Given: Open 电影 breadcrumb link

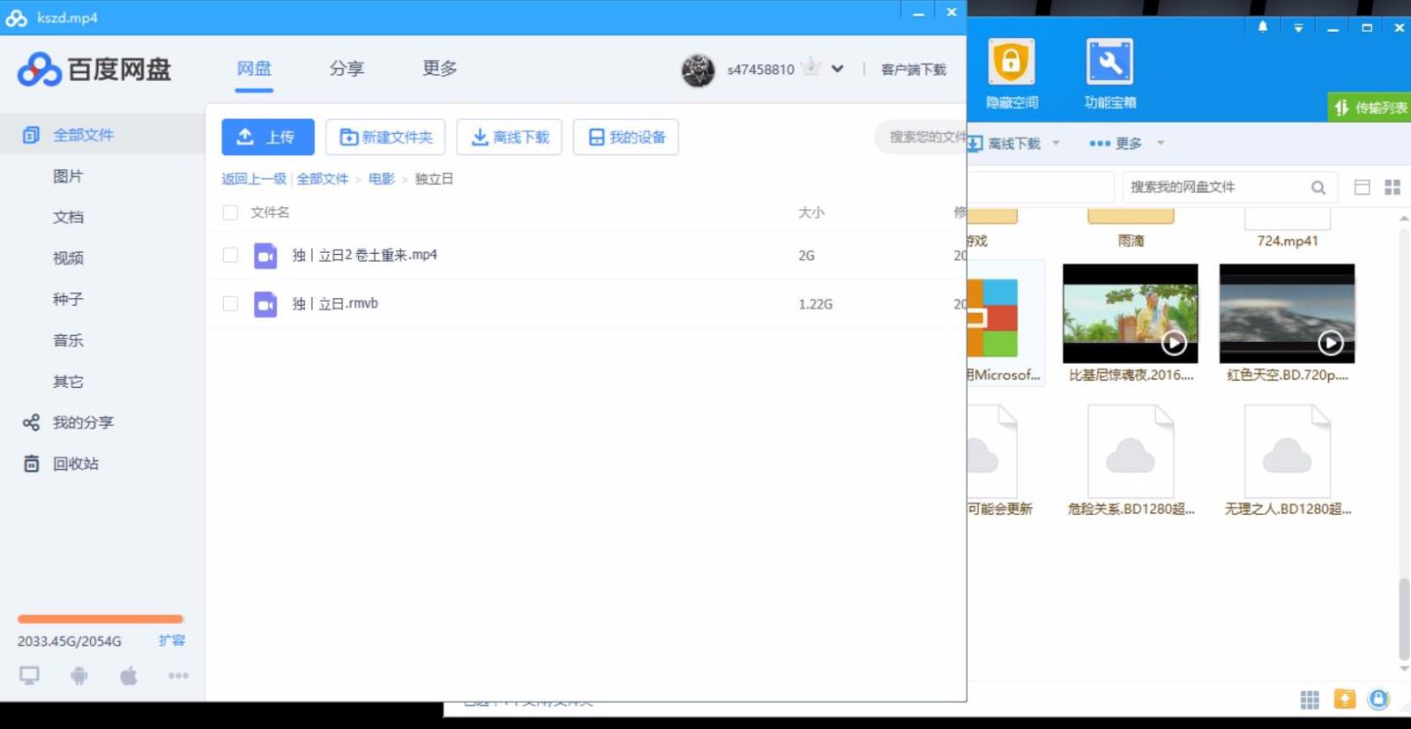Looking at the screenshot, I should point(382,179).
